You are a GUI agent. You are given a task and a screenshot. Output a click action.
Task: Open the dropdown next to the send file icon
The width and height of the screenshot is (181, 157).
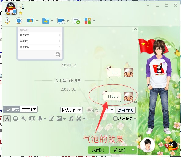(52, 21)
